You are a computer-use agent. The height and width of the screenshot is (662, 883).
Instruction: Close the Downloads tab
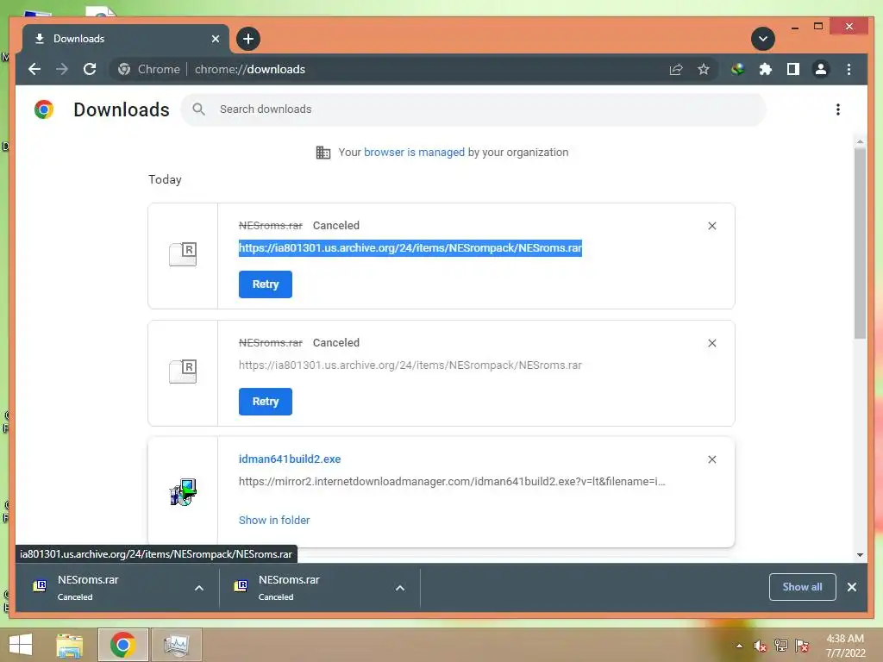pos(215,39)
